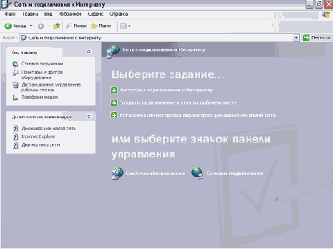Click the Forward arrow toolbar icon

tap(41, 26)
